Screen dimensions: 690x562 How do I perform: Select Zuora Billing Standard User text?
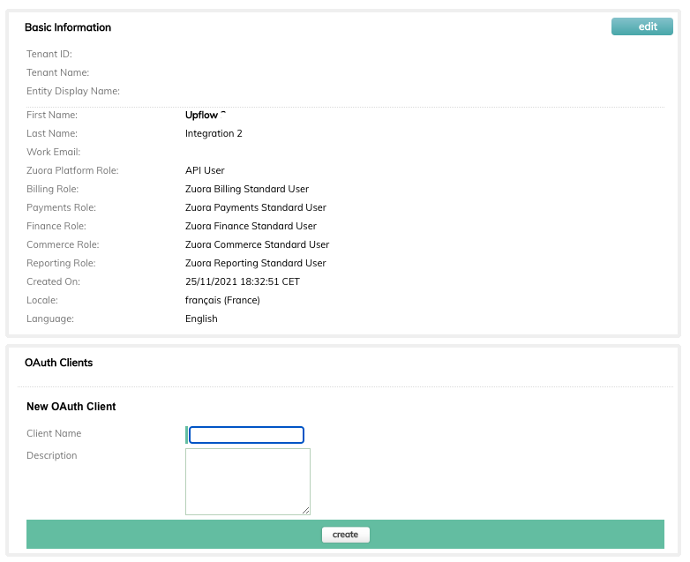tap(247, 189)
